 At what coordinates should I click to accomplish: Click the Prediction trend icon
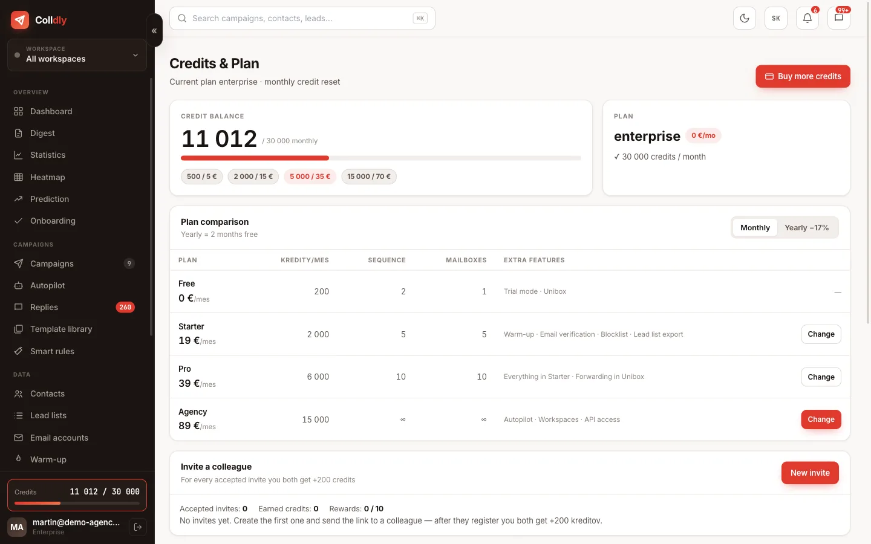[19, 199]
